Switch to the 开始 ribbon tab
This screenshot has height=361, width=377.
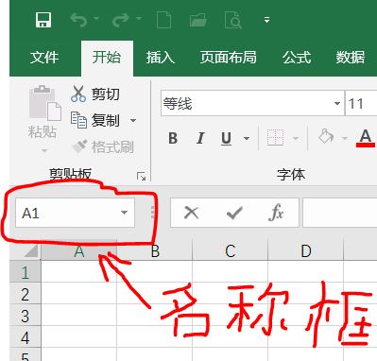[107, 58]
